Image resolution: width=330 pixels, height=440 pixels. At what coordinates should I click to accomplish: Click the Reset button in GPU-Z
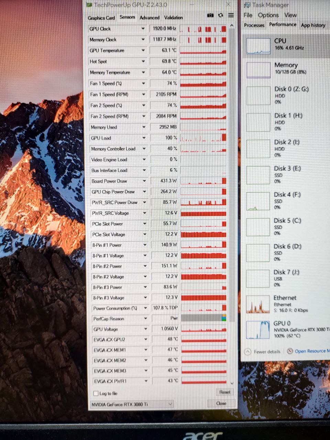[225, 392]
